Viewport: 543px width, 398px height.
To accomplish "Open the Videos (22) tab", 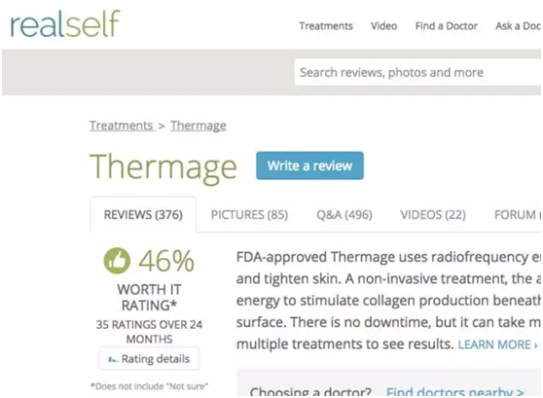I will coord(433,215).
